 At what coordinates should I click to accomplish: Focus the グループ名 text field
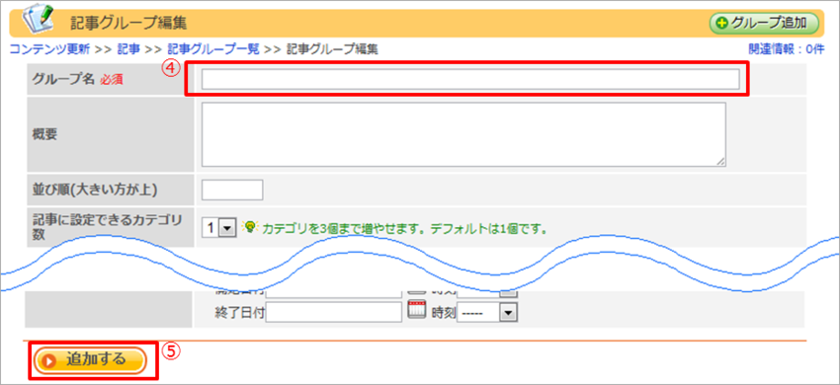tap(470, 79)
